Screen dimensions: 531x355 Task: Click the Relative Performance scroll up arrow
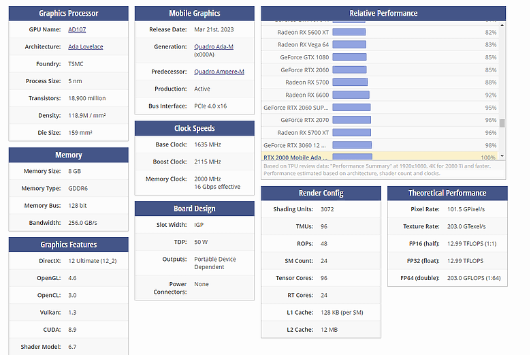[502, 25]
